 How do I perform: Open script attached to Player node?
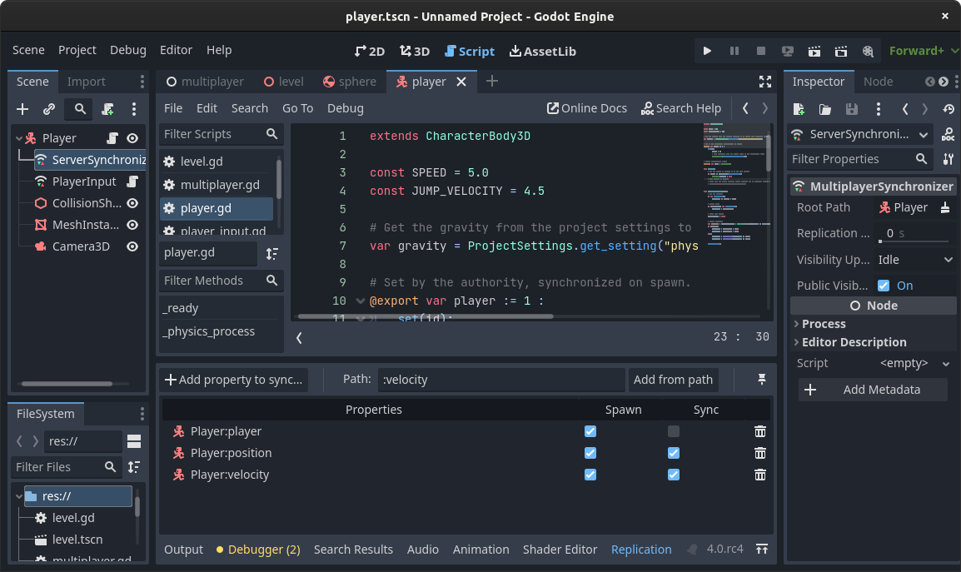tap(112, 138)
